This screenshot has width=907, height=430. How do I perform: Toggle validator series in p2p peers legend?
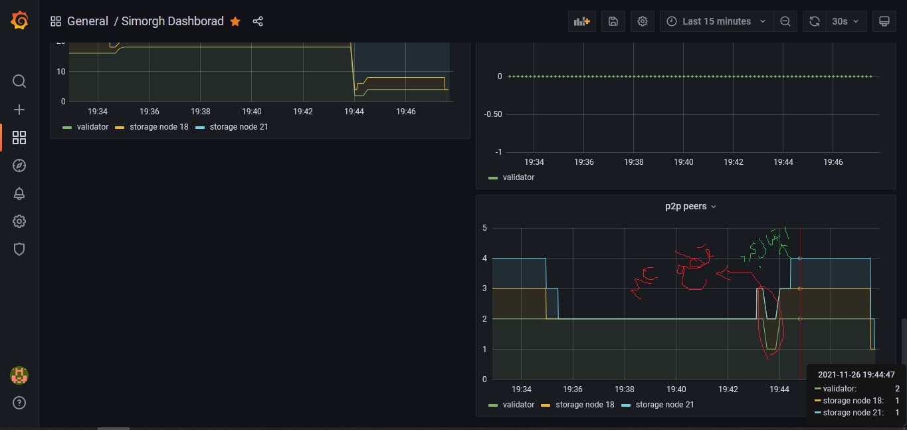pyautogui.click(x=518, y=405)
